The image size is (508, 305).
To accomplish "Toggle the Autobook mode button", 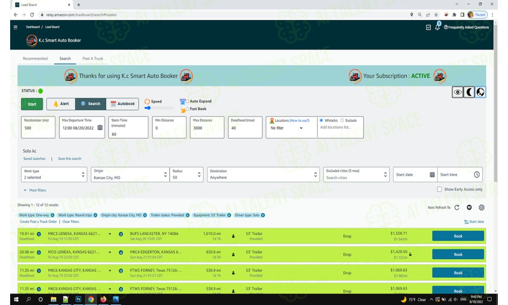I will point(122,104).
